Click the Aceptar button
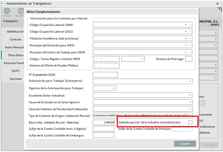The height and width of the screenshot is (152, 223). 185,144
